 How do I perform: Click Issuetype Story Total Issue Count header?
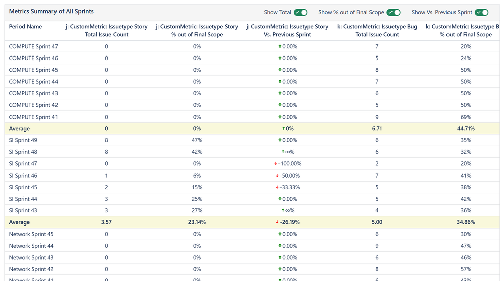click(x=106, y=31)
